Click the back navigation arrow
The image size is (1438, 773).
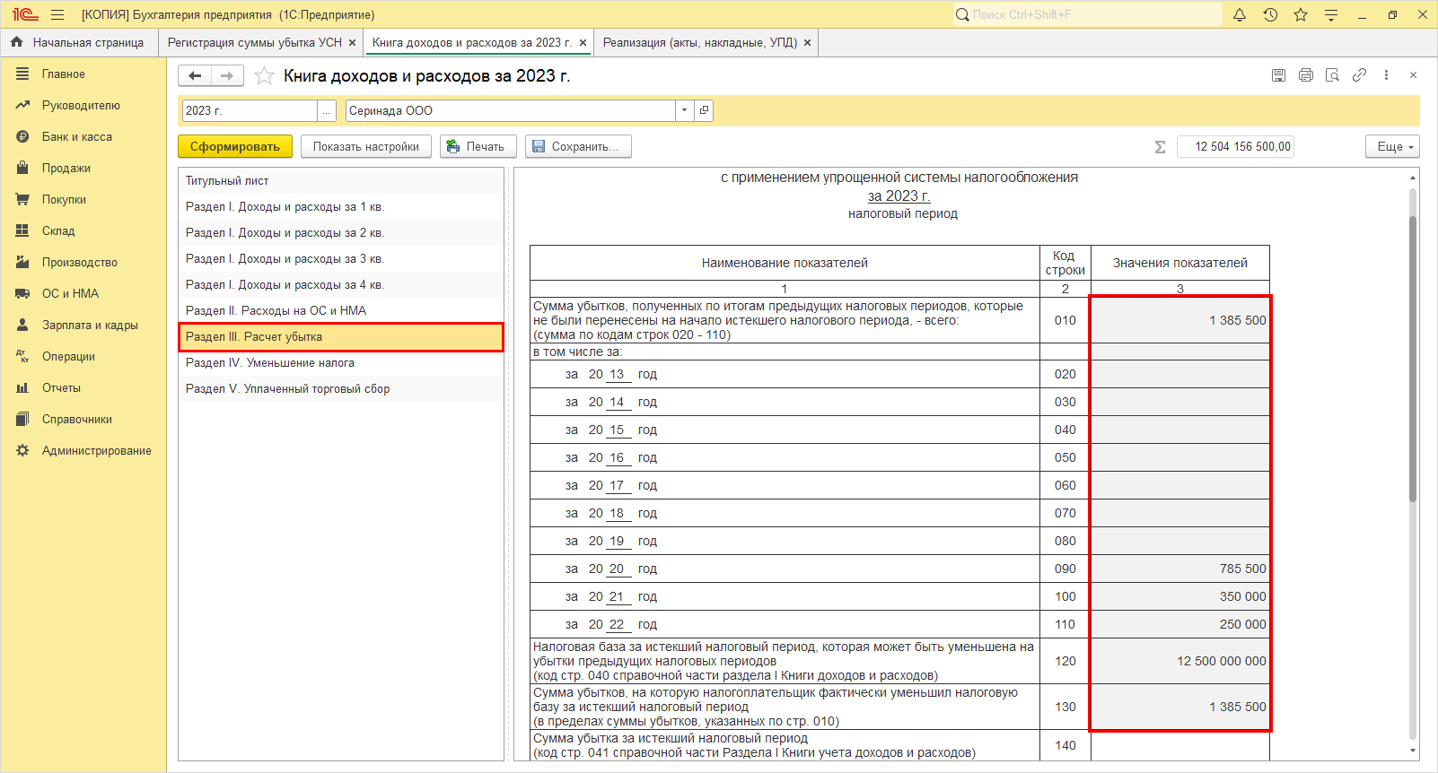point(195,76)
